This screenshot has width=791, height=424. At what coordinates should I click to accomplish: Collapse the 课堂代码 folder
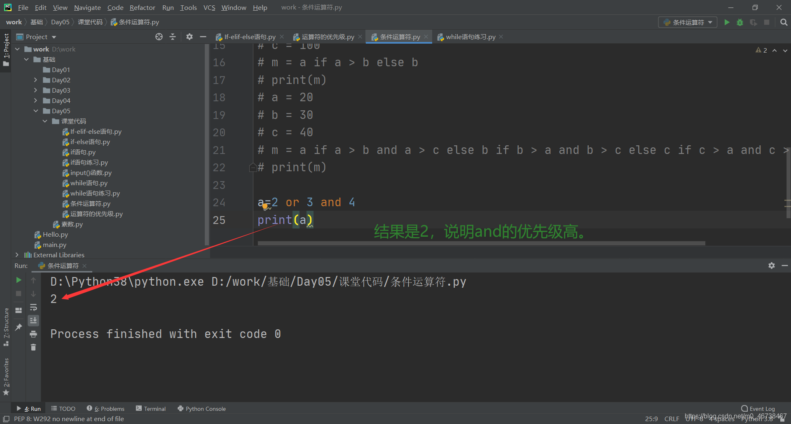pos(45,121)
